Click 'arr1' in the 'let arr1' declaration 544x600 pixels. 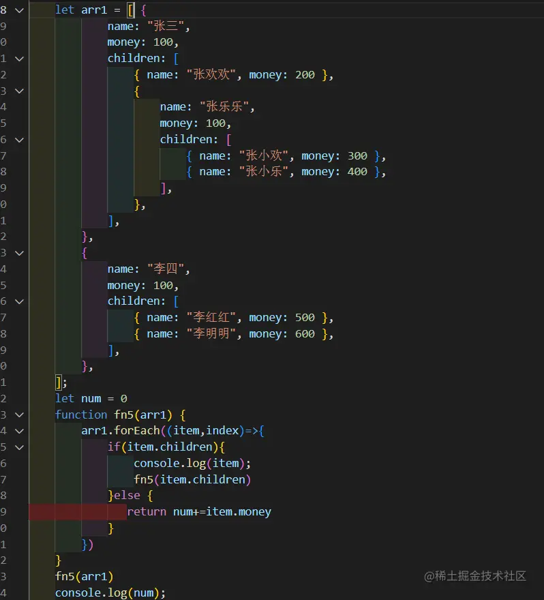(94, 10)
